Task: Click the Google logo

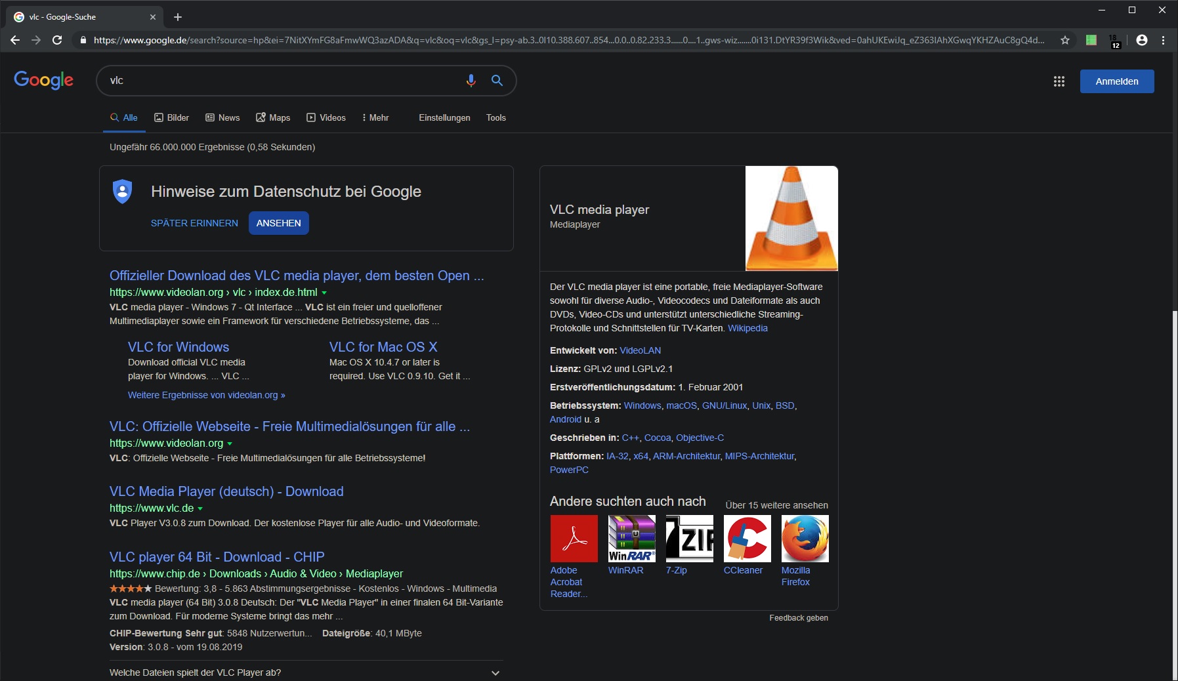Action: tap(43, 80)
